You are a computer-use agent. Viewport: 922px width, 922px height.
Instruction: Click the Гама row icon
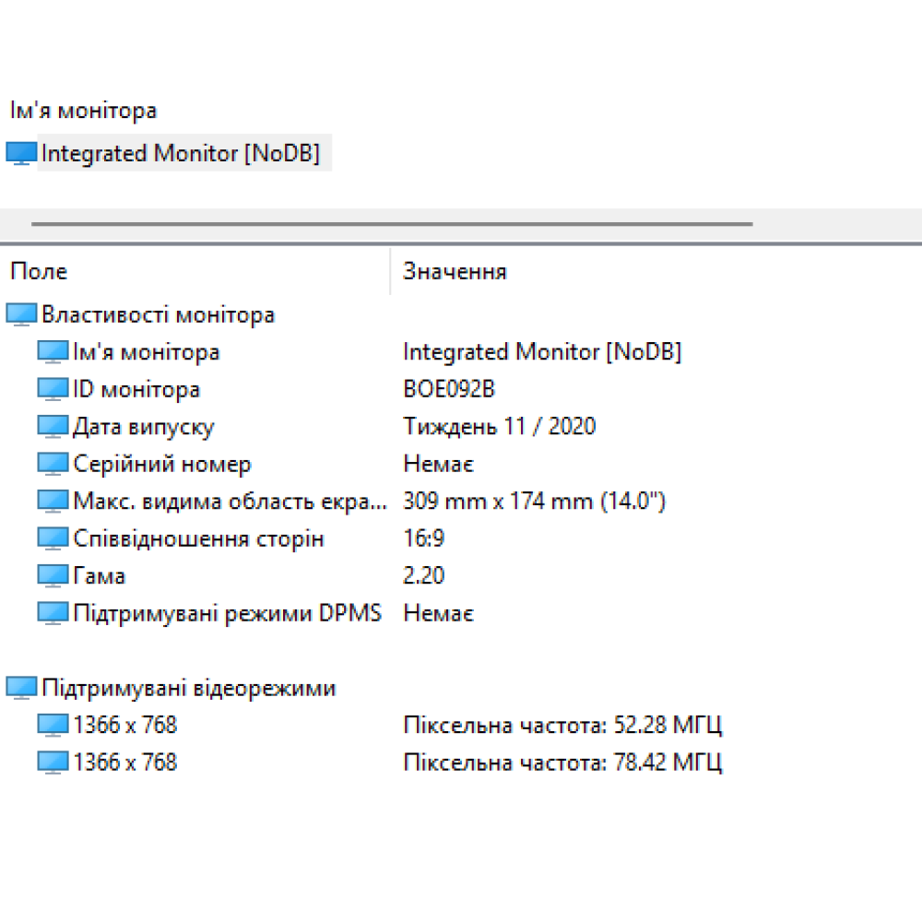tap(53, 576)
